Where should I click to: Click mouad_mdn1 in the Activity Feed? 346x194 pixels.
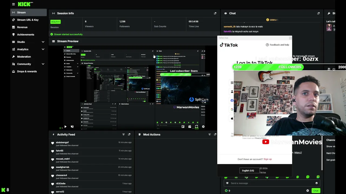[63, 159]
